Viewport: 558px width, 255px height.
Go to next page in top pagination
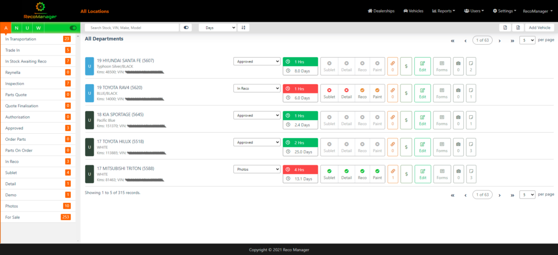(x=500, y=40)
